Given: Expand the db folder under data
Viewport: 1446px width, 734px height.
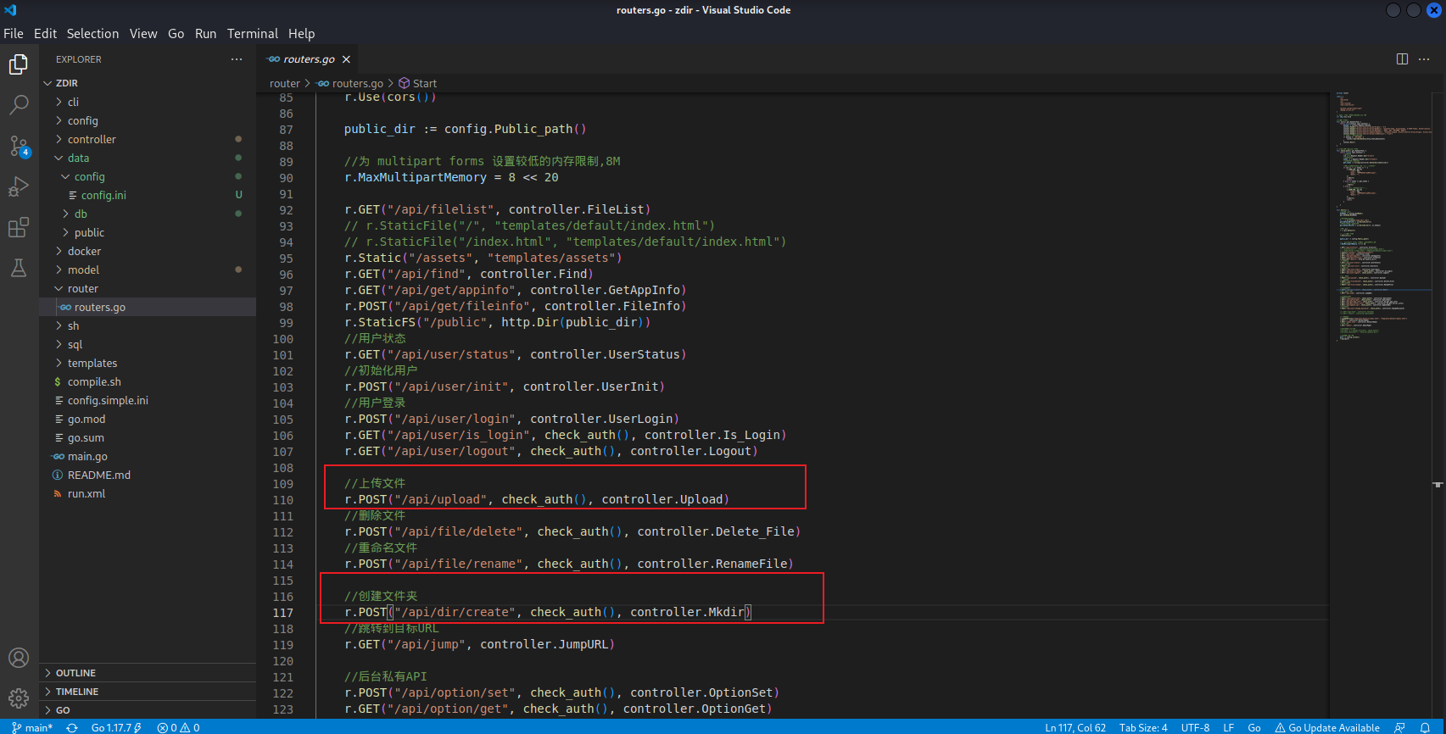Looking at the screenshot, I should [148, 214].
